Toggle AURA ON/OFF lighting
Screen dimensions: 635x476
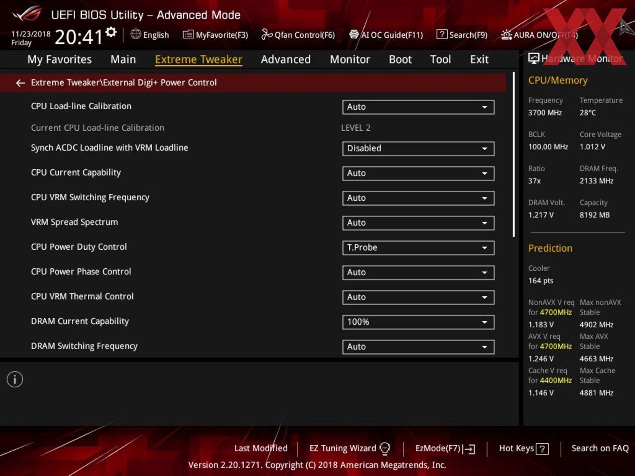pyautogui.click(x=539, y=35)
